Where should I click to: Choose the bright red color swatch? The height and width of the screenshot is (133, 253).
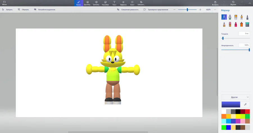[x=247, y=112]
